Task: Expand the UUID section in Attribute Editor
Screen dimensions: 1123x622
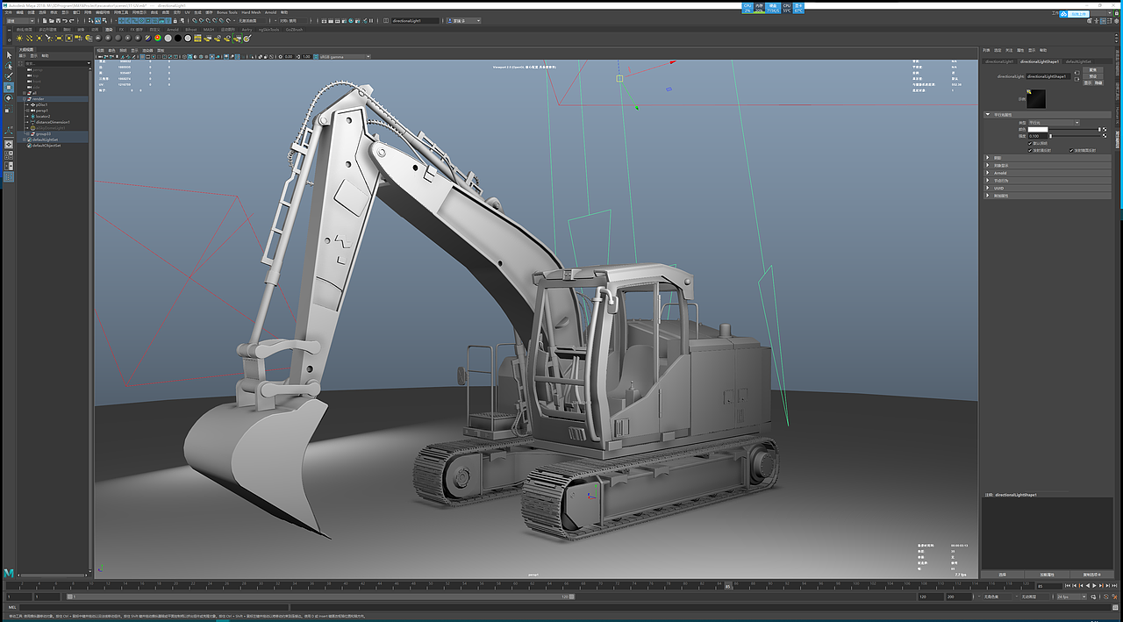Action: coord(988,188)
